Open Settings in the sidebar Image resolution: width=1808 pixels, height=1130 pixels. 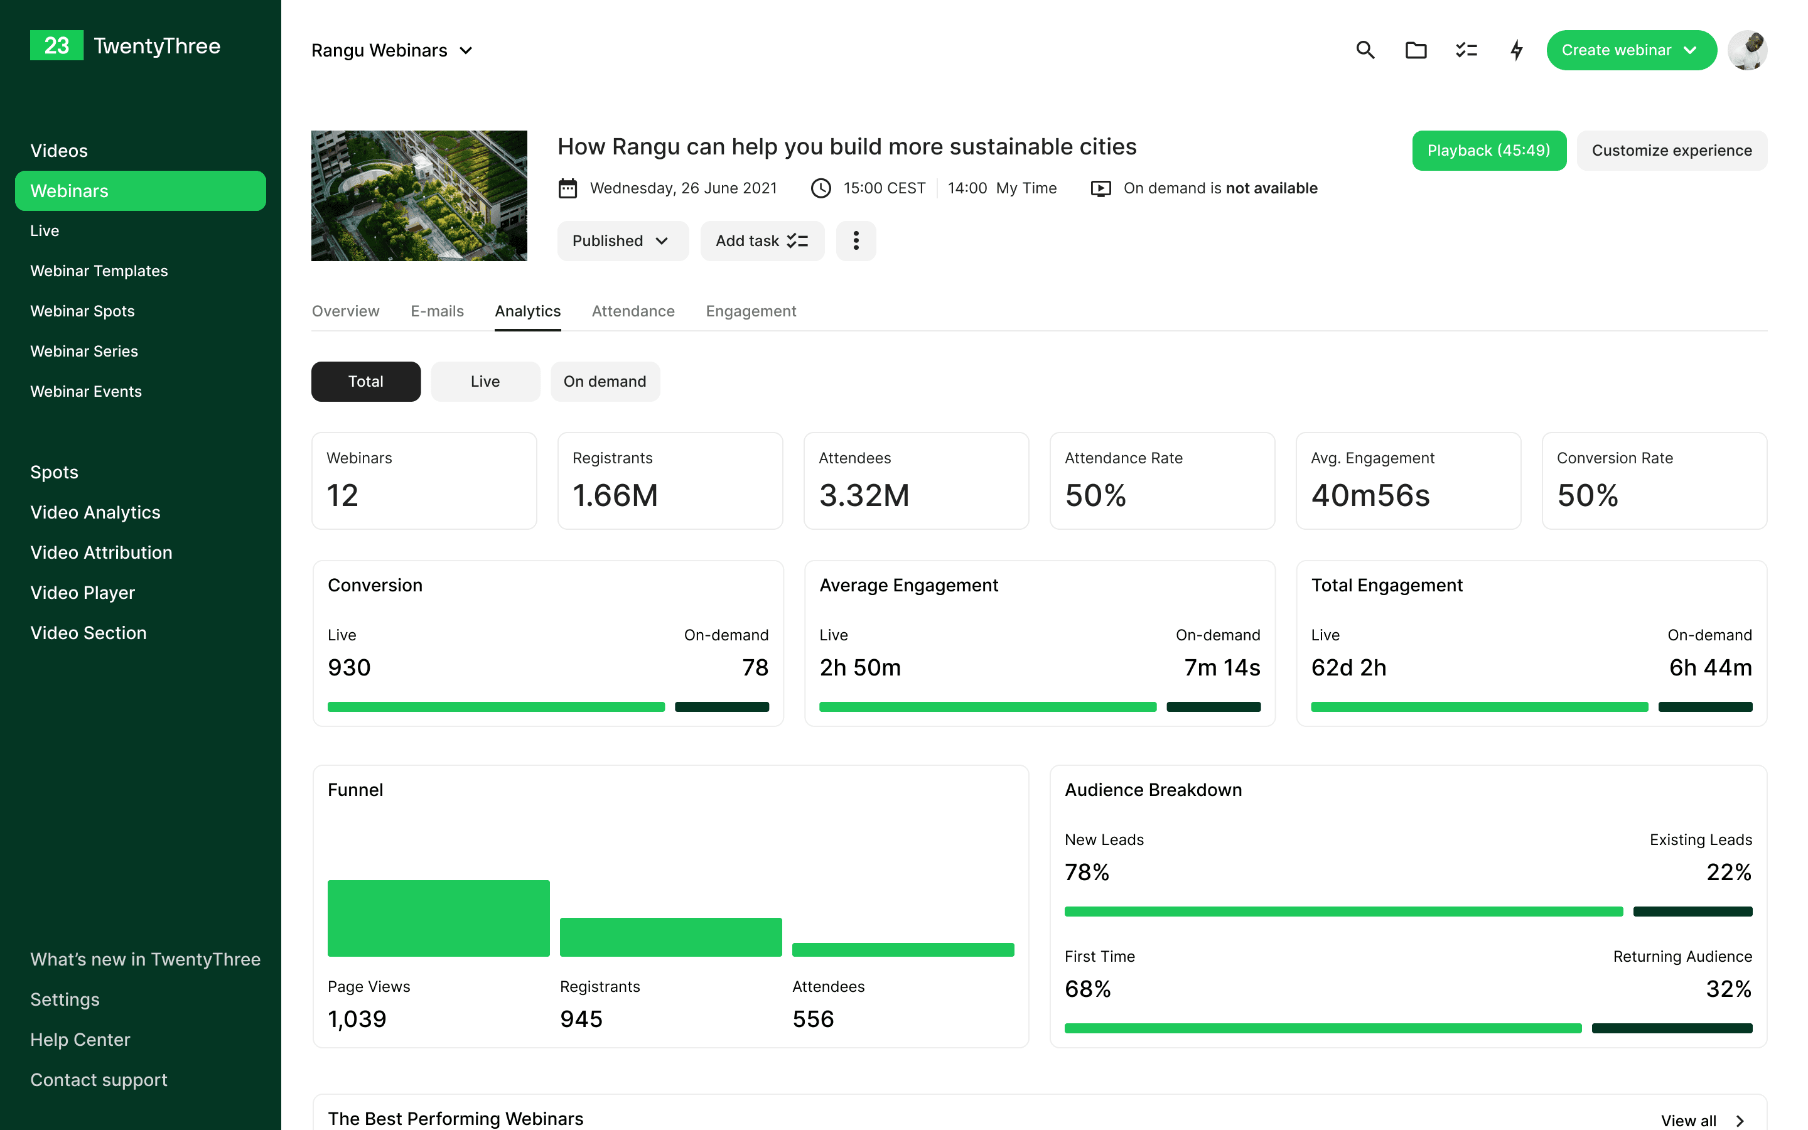[x=65, y=999]
